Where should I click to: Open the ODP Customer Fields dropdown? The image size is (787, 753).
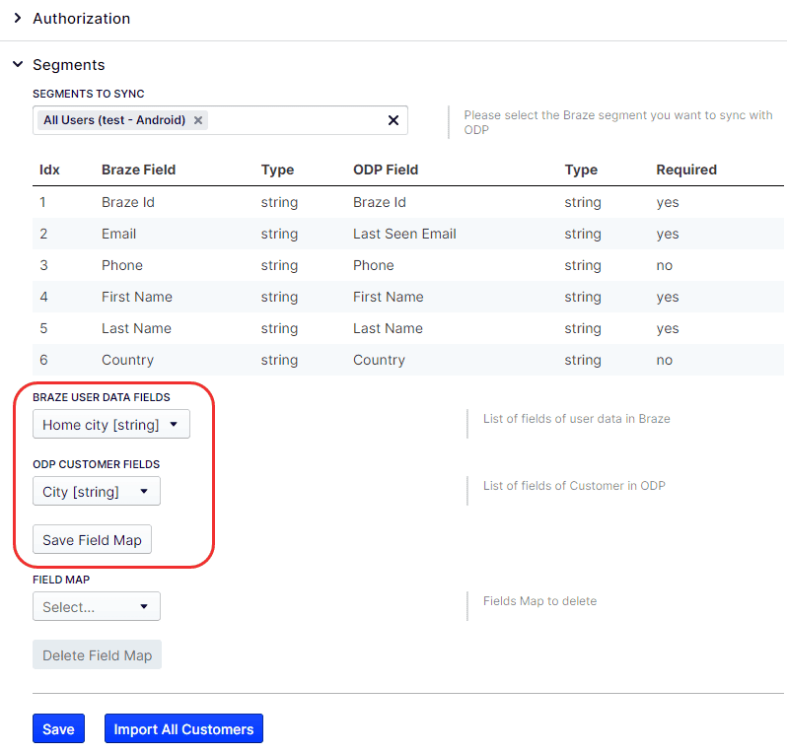pos(97,492)
